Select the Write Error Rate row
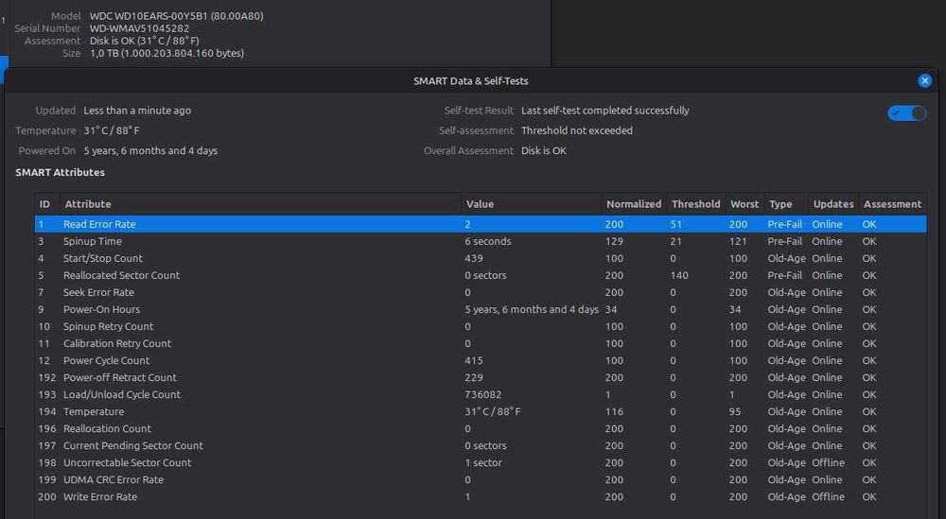Screen dimensions: 946x519 tap(481, 496)
